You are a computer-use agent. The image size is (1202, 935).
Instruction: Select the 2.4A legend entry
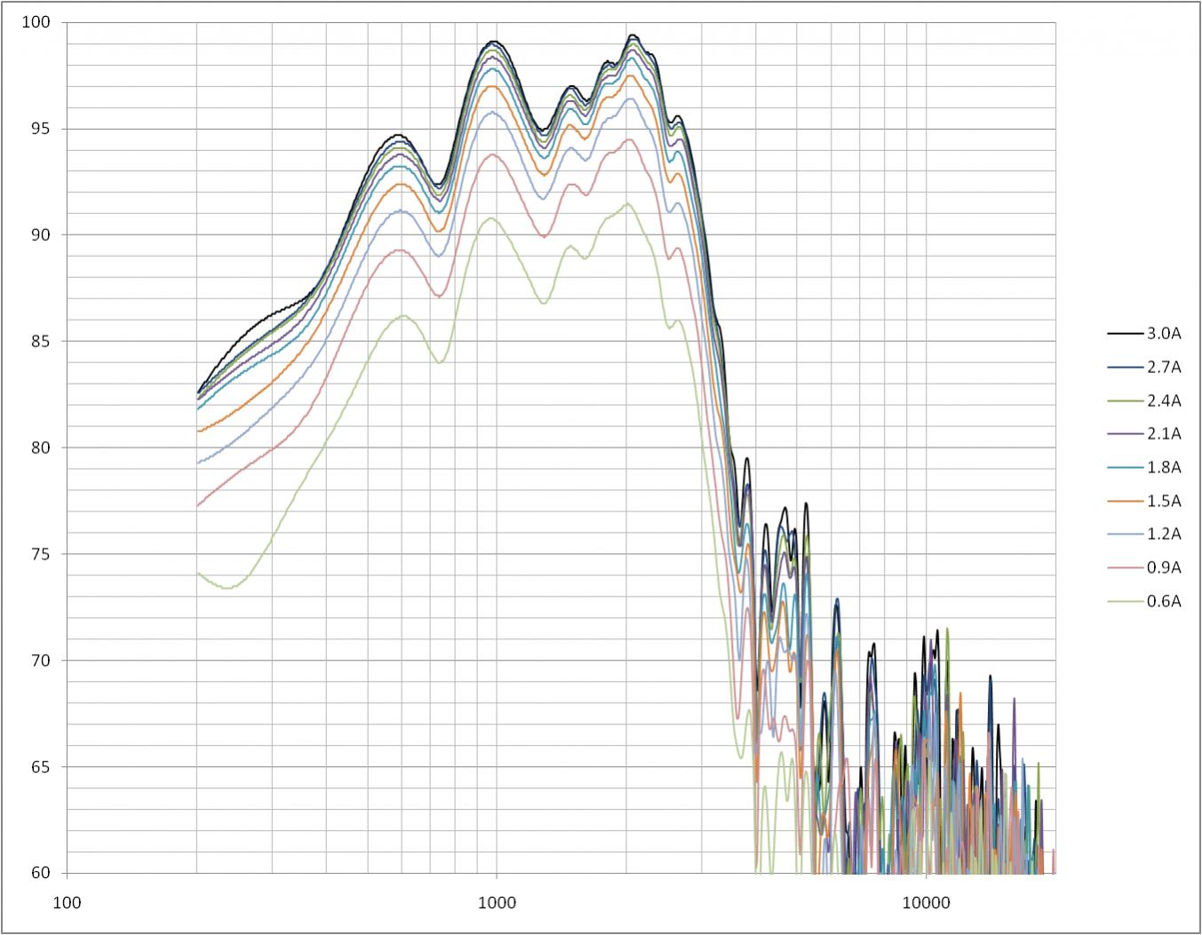[1144, 400]
